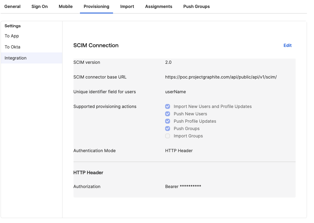Click the Unique identifier field for users label

point(104,92)
